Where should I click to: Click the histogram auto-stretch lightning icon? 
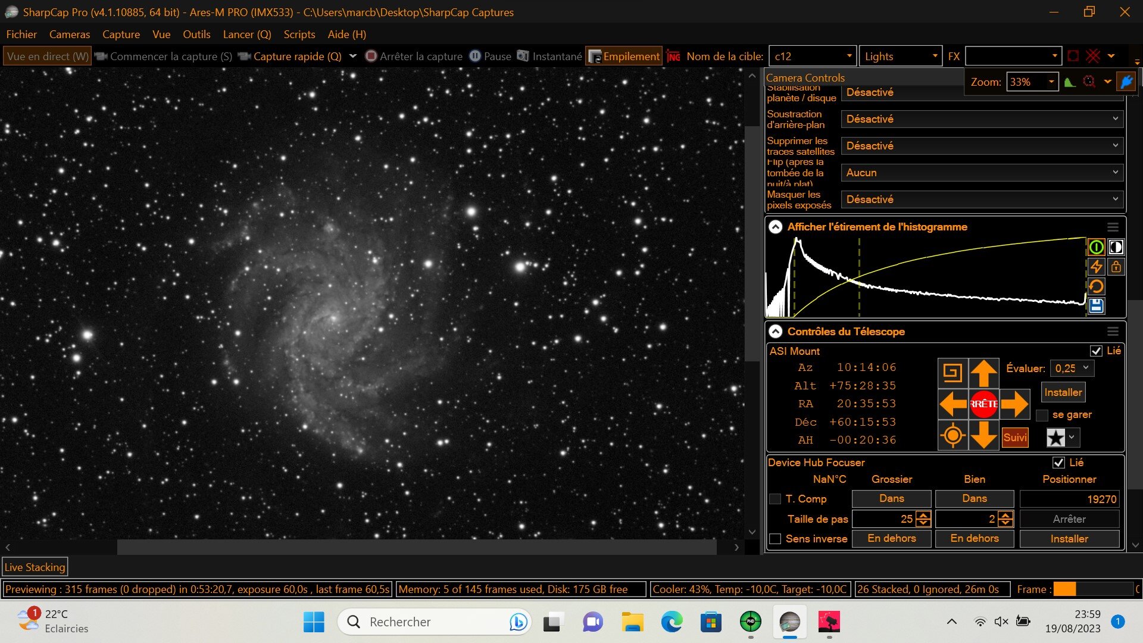[x=1096, y=267]
